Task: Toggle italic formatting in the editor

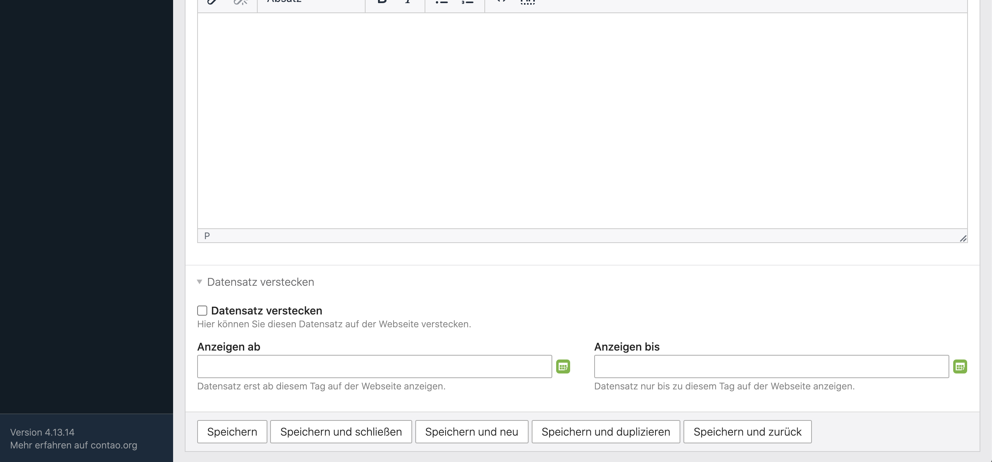Action: pos(408,2)
